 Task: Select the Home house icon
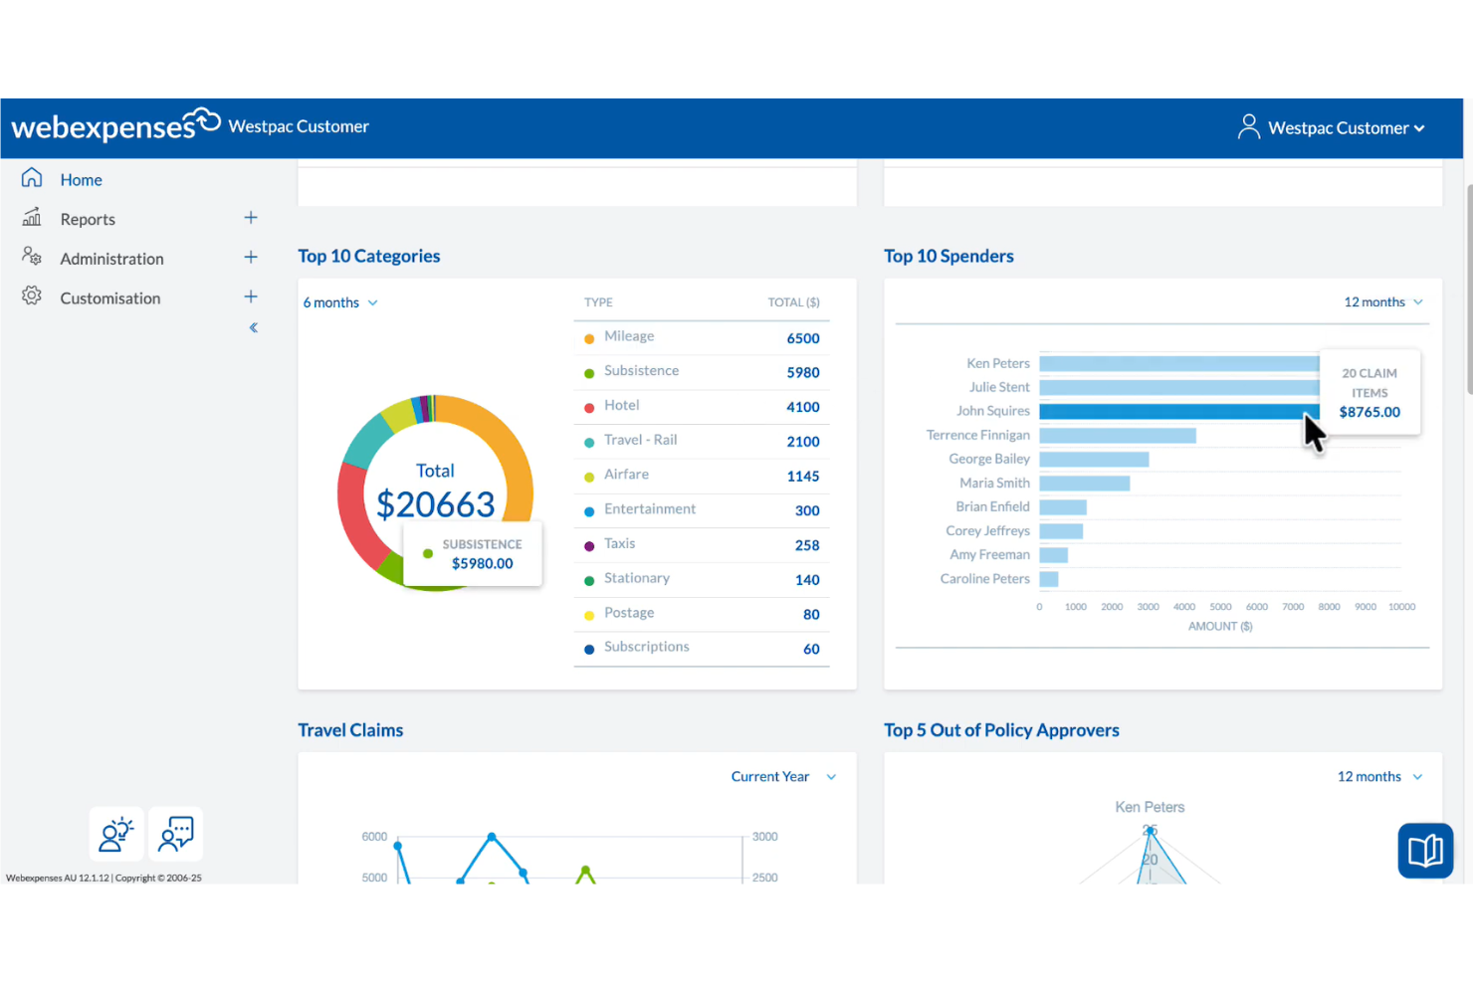pos(32,177)
